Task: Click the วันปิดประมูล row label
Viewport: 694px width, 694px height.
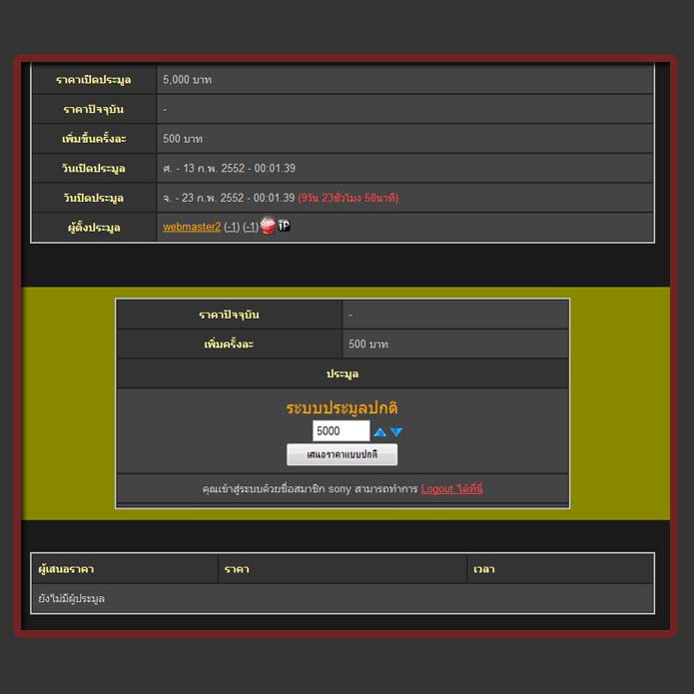Action: (x=94, y=198)
